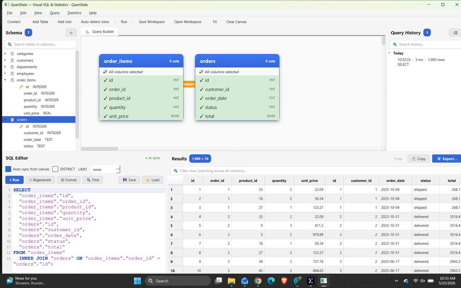Screen dimensions: 461x288
Task: Click the search icon in results filter
Action: pyautogui.click(x=175, y=171)
